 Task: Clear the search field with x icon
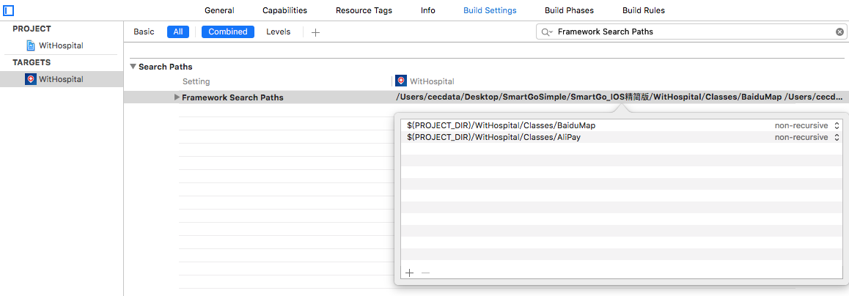pyautogui.click(x=839, y=32)
